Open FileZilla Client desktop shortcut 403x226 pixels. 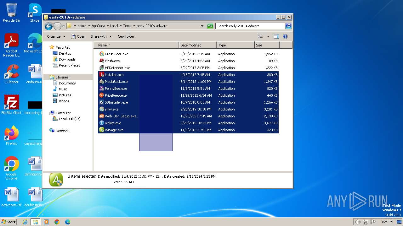pyautogui.click(x=11, y=105)
